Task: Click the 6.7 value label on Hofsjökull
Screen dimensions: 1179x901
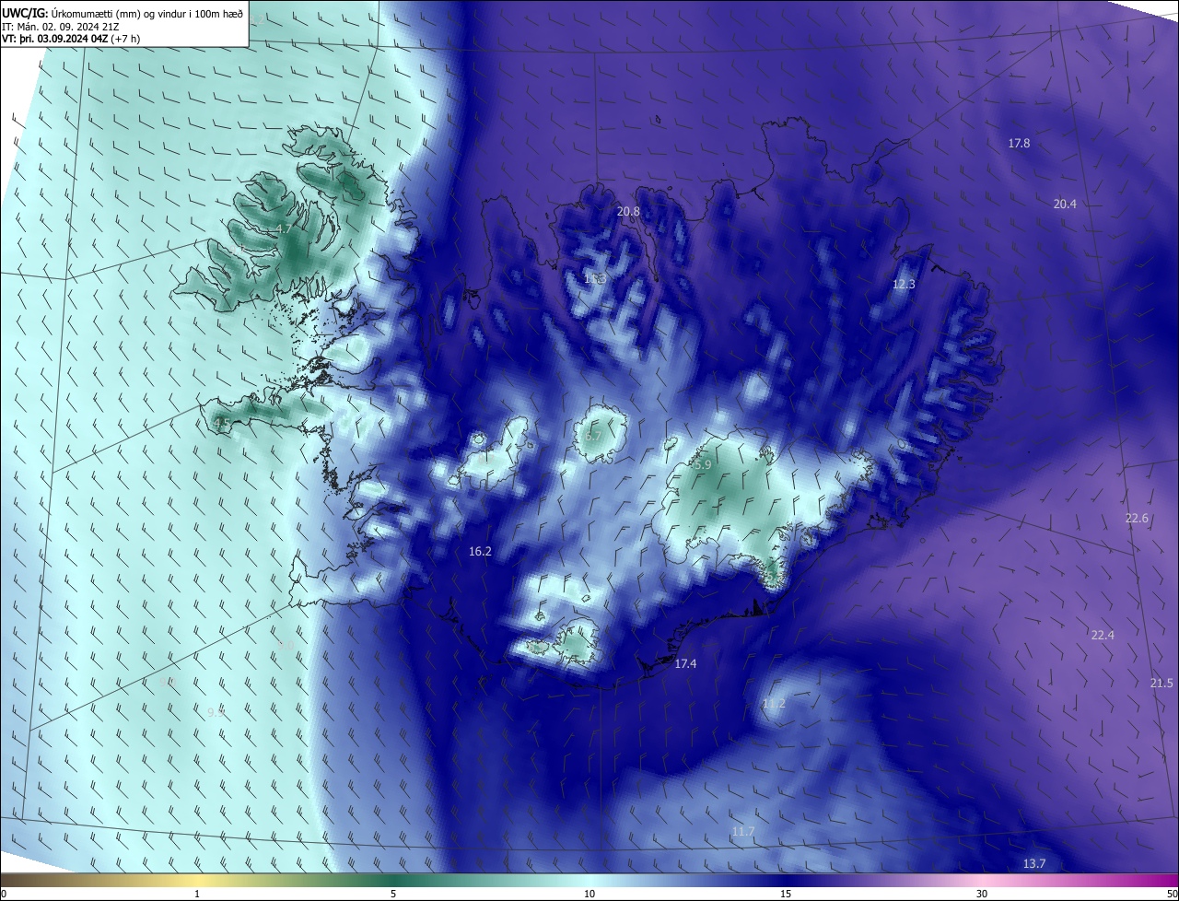Action: pos(592,437)
